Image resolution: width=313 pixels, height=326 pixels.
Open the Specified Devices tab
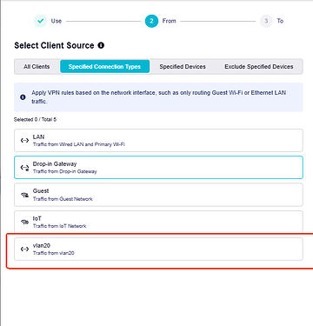(x=183, y=67)
